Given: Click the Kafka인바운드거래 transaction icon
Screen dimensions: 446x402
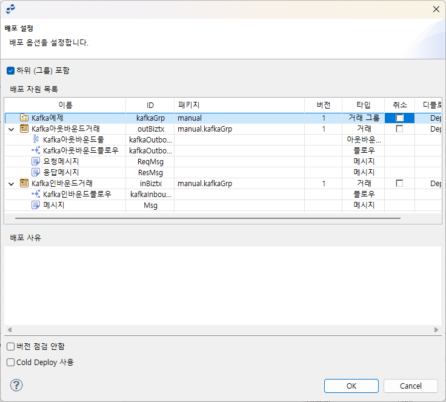Looking at the screenshot, I should (24, 184).
